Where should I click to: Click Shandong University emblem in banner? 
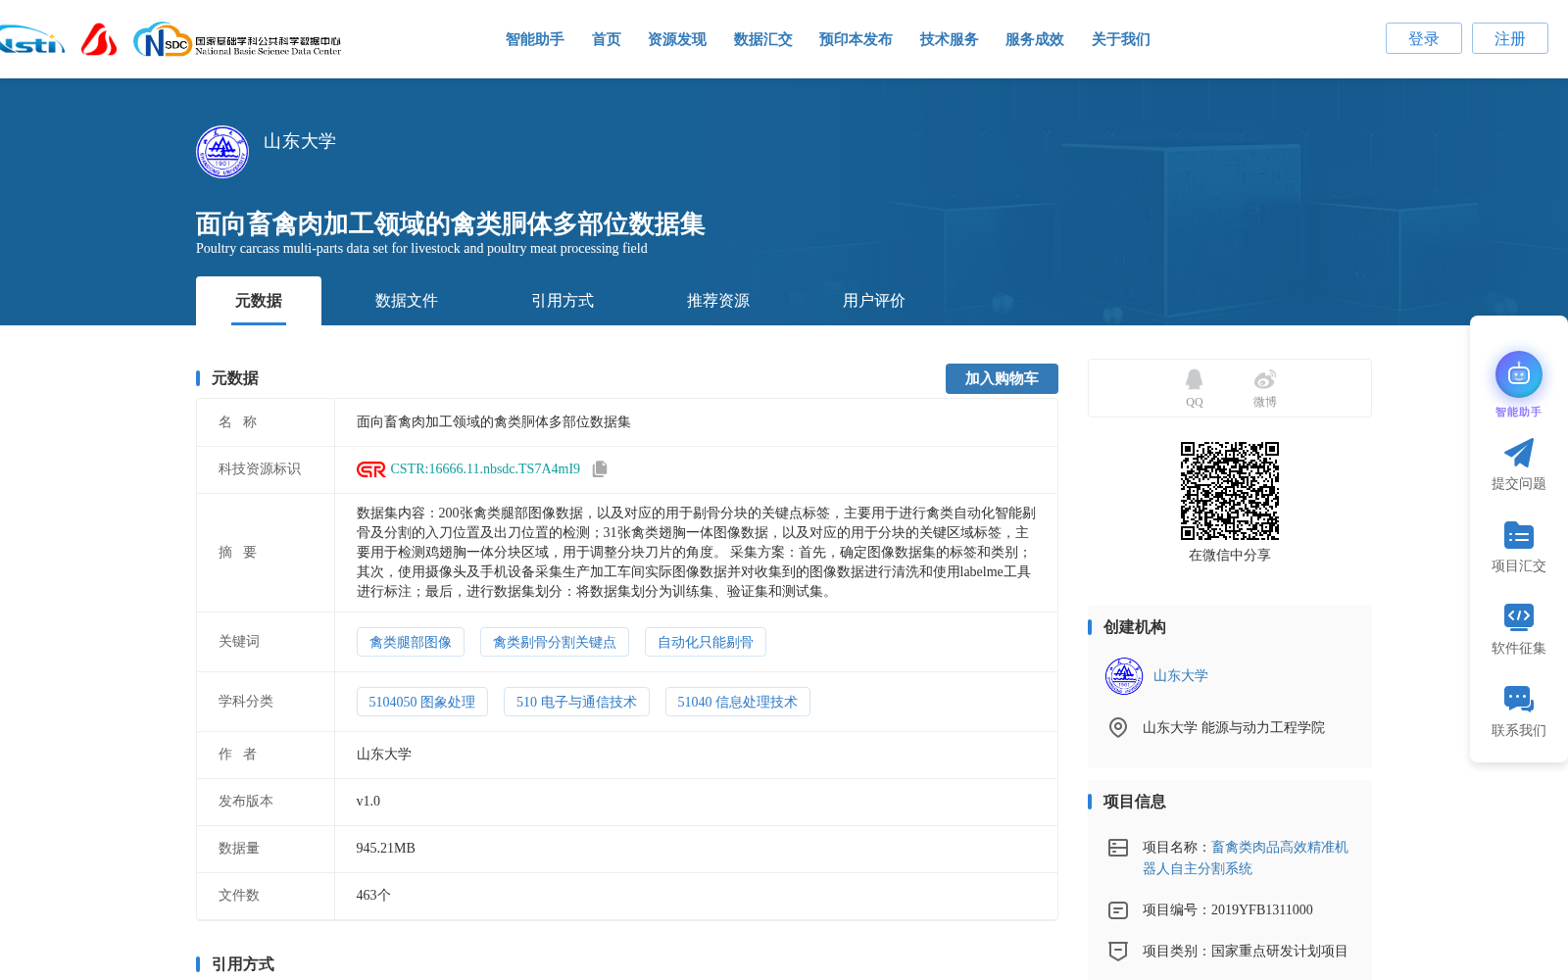tap(222, 152)
